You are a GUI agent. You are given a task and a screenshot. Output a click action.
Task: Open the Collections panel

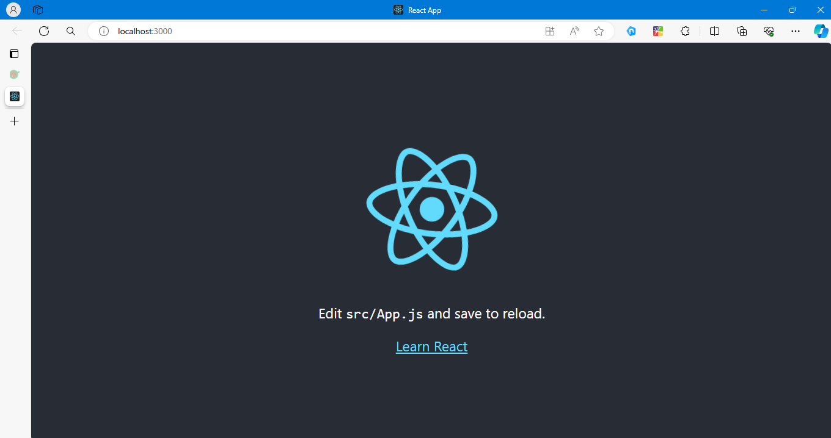pos(741,31)
